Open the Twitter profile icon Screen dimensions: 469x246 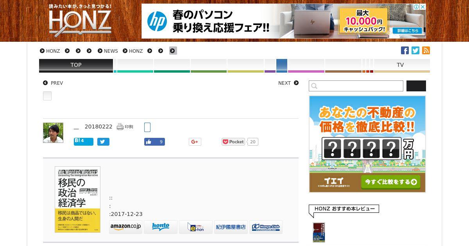(415, 50)
